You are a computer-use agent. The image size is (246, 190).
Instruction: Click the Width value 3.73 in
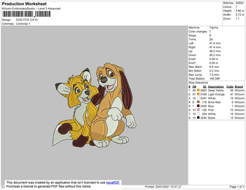(239, 15)
